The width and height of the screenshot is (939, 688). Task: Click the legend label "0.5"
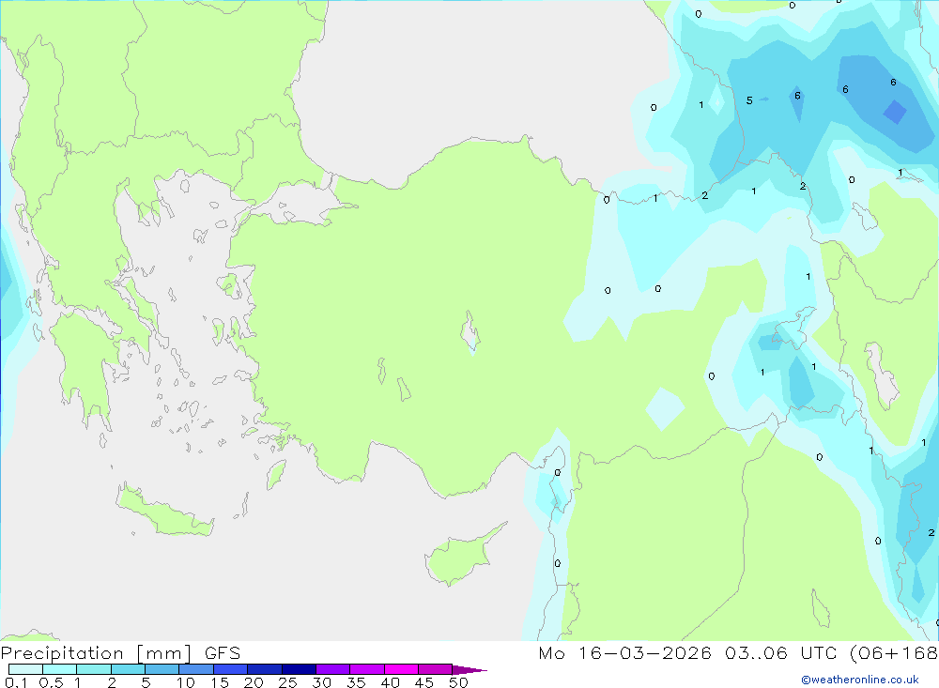click(51, 682)
